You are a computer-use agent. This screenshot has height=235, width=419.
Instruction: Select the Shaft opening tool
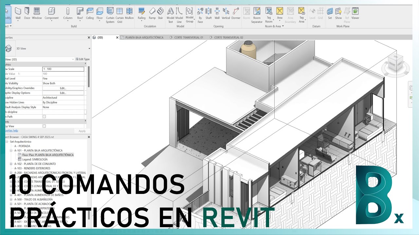click(209, 13)
